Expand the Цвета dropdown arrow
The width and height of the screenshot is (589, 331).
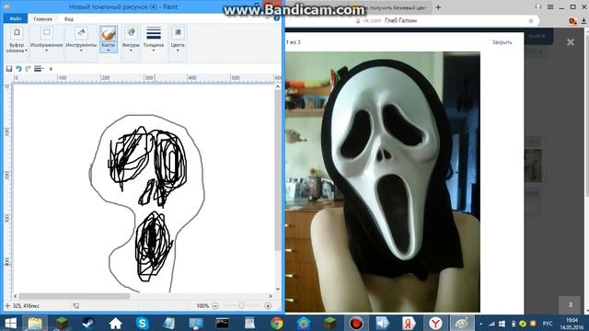point(178,51)
